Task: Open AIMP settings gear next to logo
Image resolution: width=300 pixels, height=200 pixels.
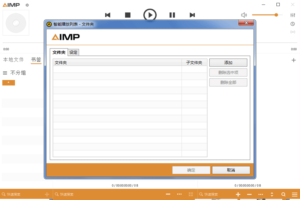Action: pyautogui.click(x=27, y=5)
